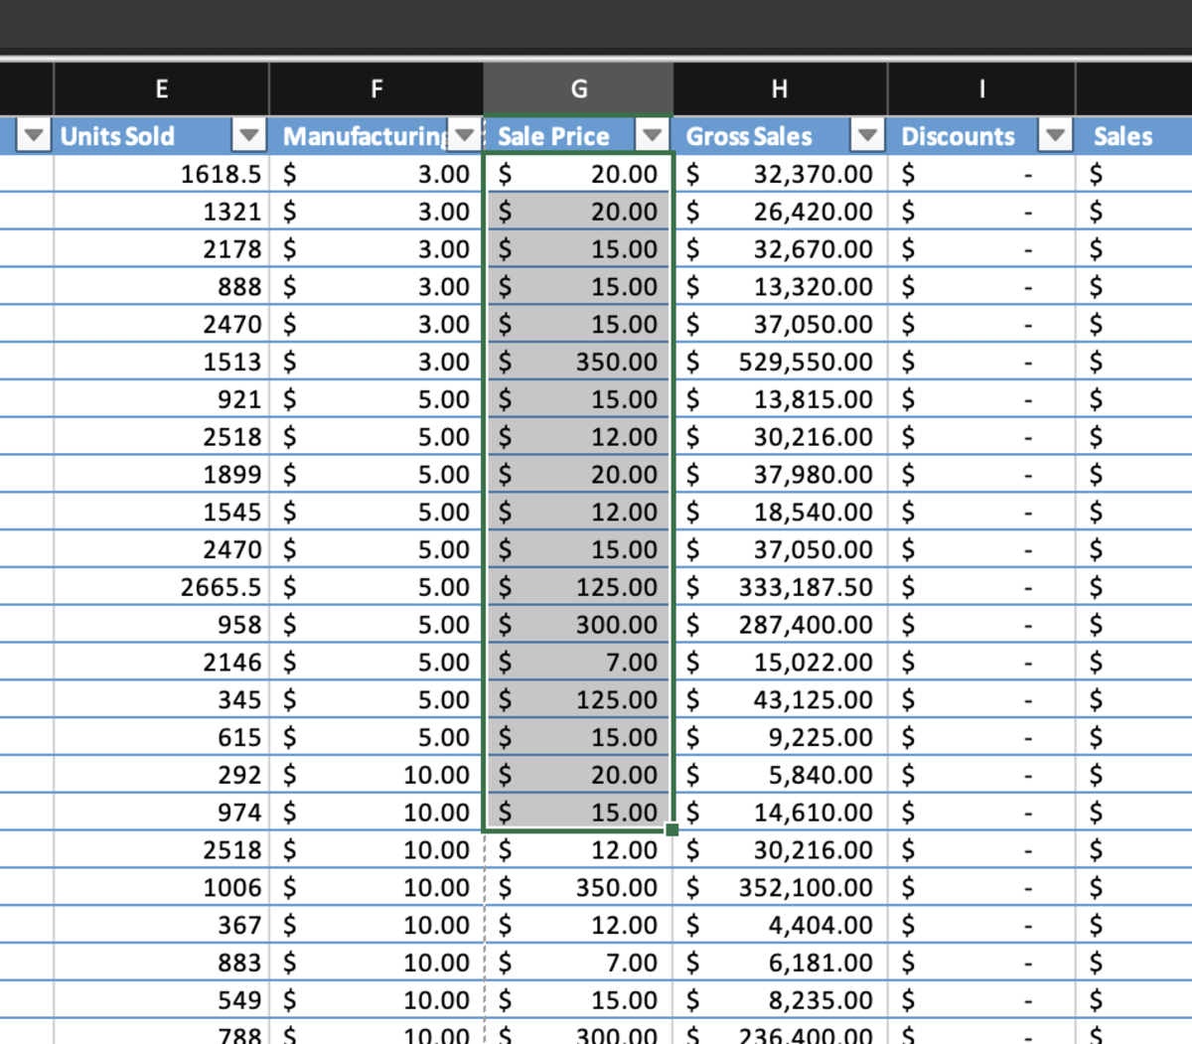This screenshot has height=1044, width=1192.
Task: Select column F by clicking its header letter
Action: click(375, 88)
